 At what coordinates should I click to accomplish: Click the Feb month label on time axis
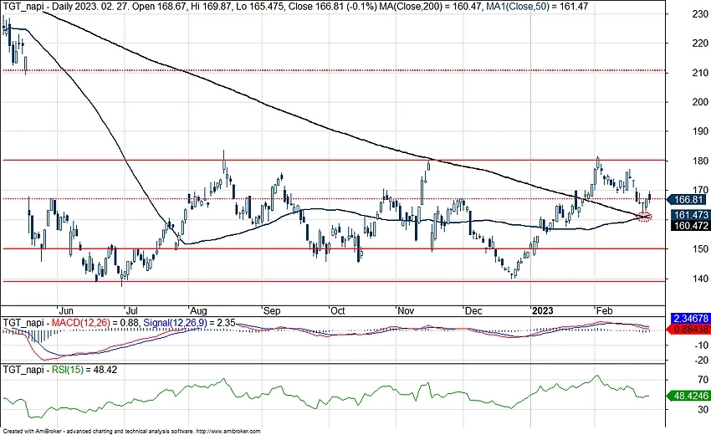[604, 310]
